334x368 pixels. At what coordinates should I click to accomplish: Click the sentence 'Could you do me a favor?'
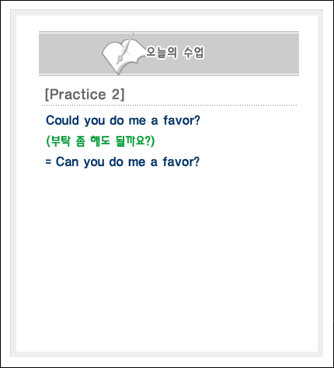tap(123, 120)
